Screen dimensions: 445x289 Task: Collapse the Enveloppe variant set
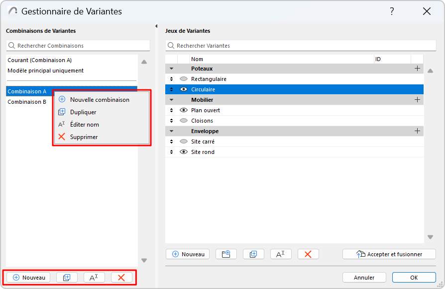[171, 131]
